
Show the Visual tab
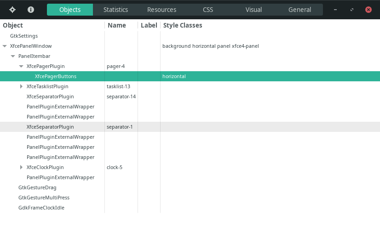click(253, 10)
